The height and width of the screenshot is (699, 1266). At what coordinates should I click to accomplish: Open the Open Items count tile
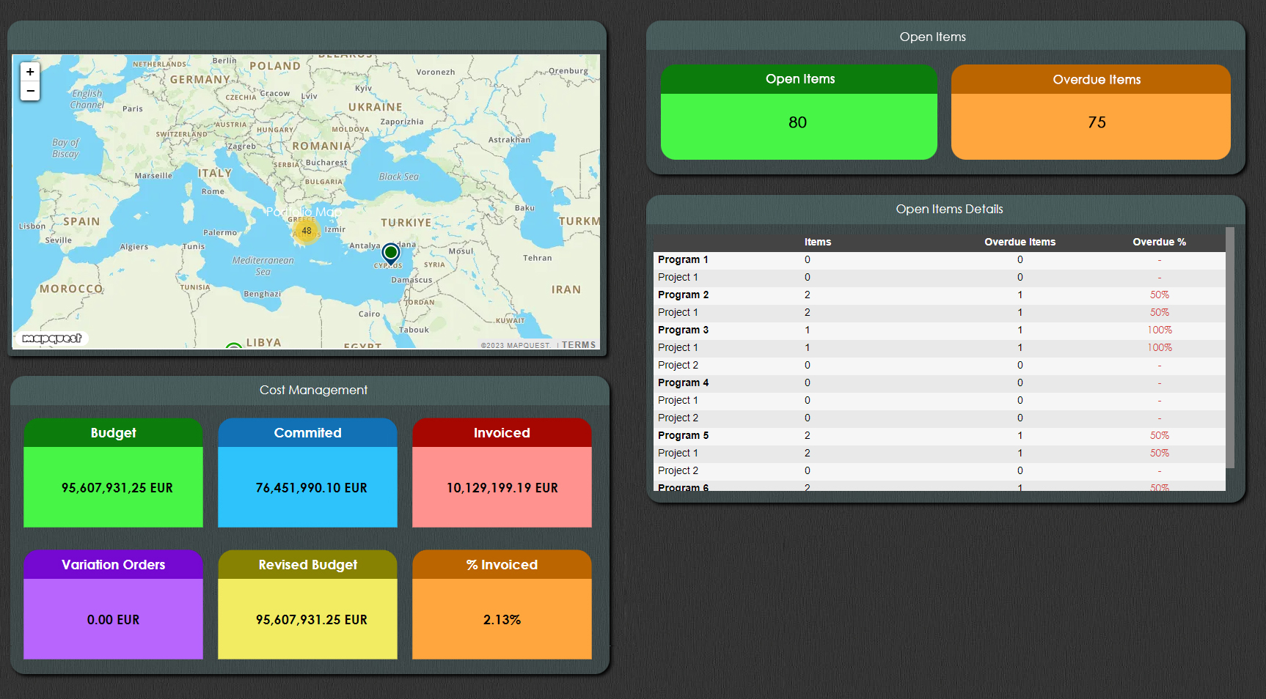799,112
